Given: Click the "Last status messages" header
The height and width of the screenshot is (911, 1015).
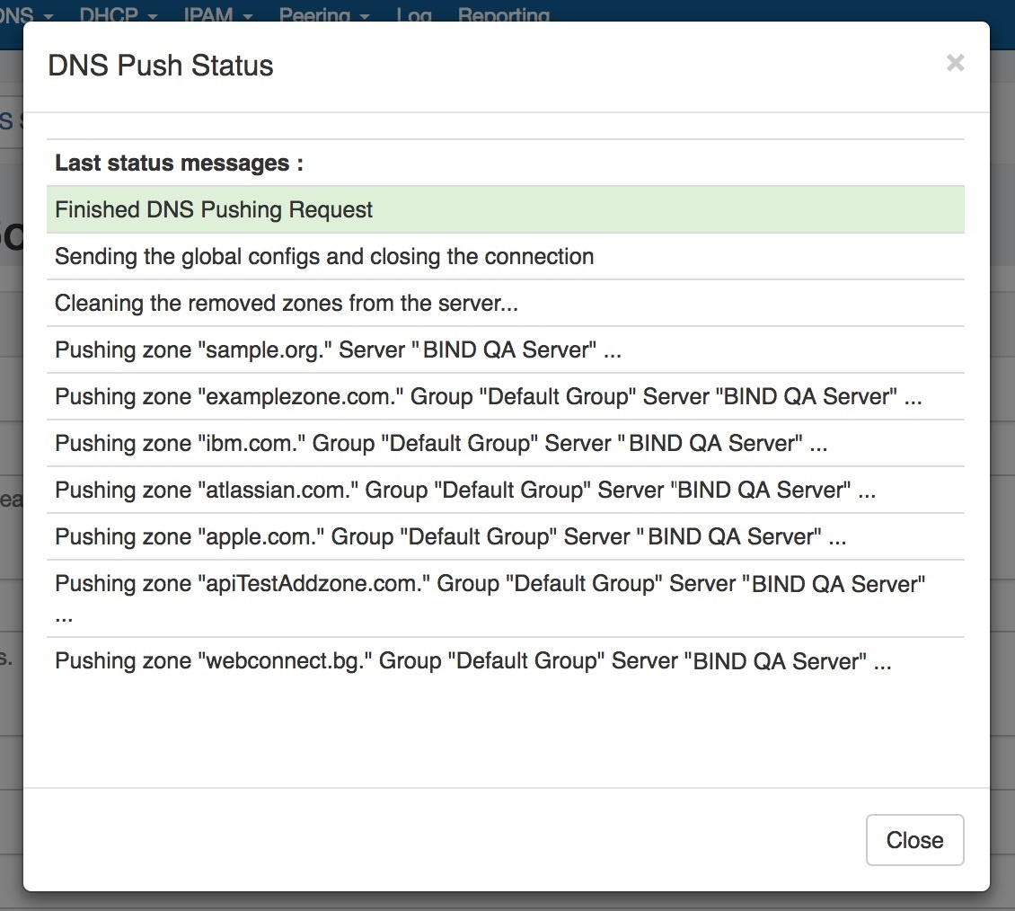Looking at the screenshot, I should click(x=179, y=163).
